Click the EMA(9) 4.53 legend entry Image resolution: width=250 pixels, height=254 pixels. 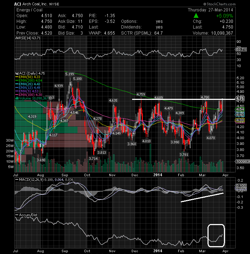pyautogui.click(x=27, y=91)
